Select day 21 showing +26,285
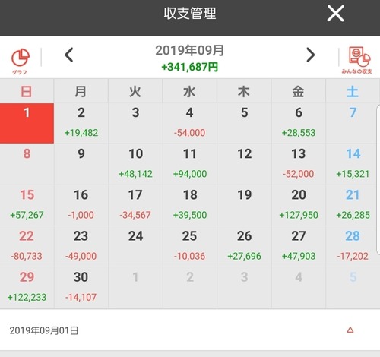The height and width of the screenshot is (357, 380). point(353,206)
